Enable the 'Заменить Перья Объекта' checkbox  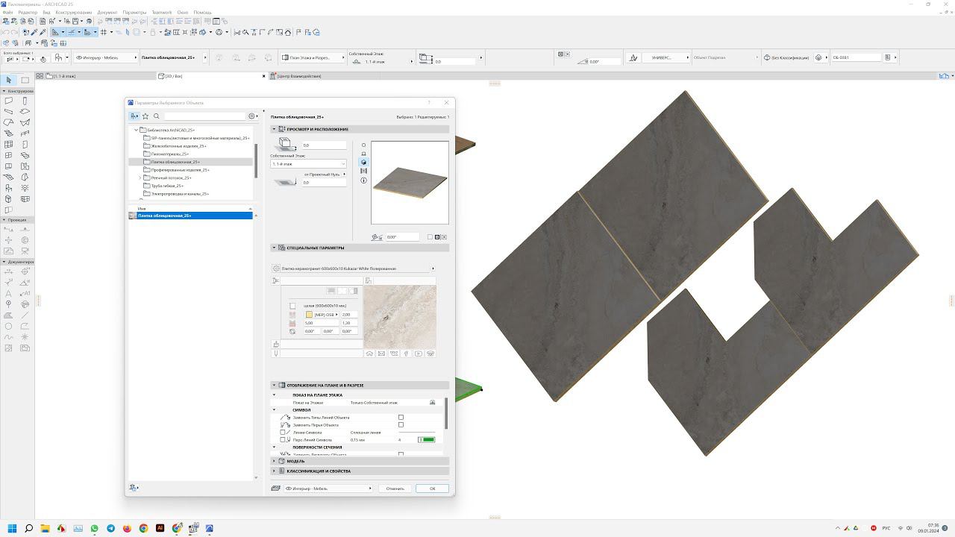tap(401, 425)
